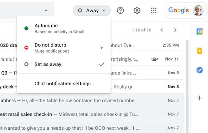Click the paperclip attachment icon

click(x=155, y=59)
